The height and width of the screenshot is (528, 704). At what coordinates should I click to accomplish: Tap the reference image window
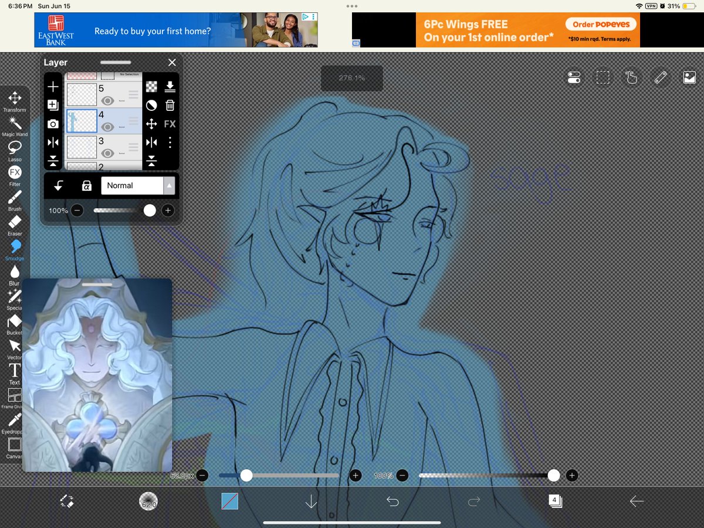pyautogui.click(x=97, y=375)
